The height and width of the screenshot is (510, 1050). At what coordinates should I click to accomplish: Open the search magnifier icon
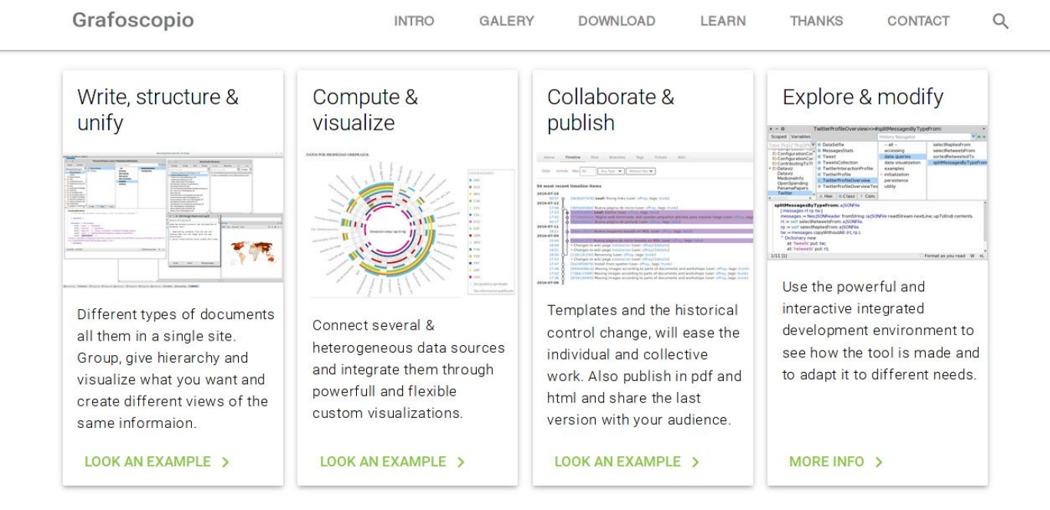(x=1000, y=21)
